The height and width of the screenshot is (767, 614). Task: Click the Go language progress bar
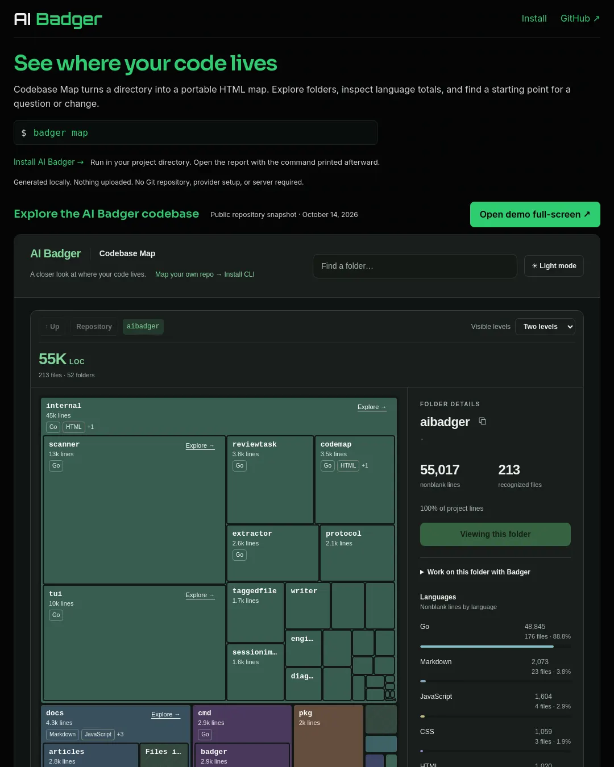(495, 647)
